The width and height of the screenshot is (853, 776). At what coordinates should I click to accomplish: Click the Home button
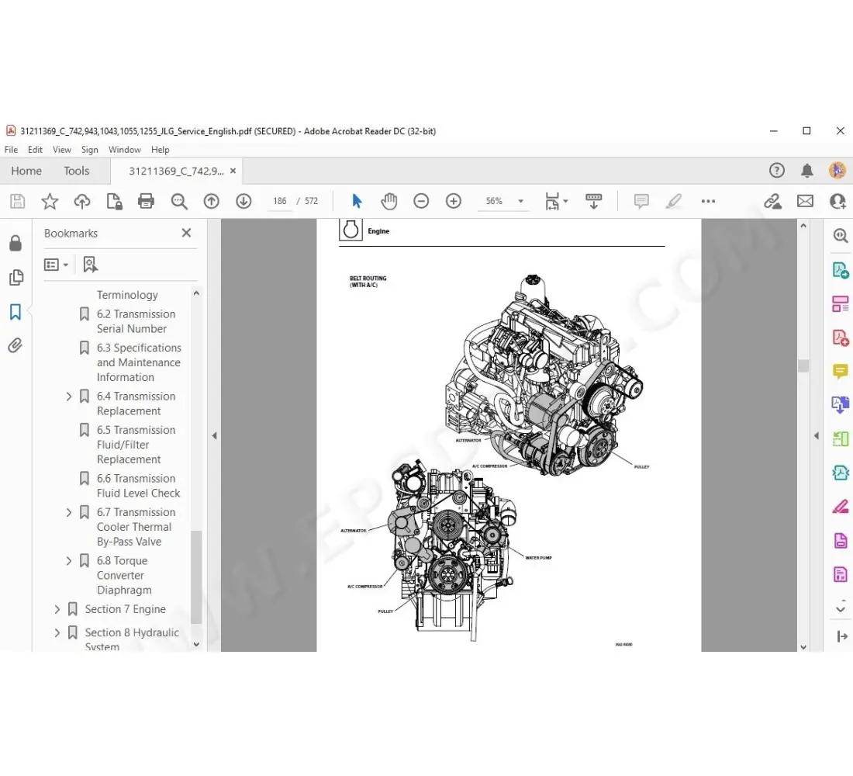26,171
